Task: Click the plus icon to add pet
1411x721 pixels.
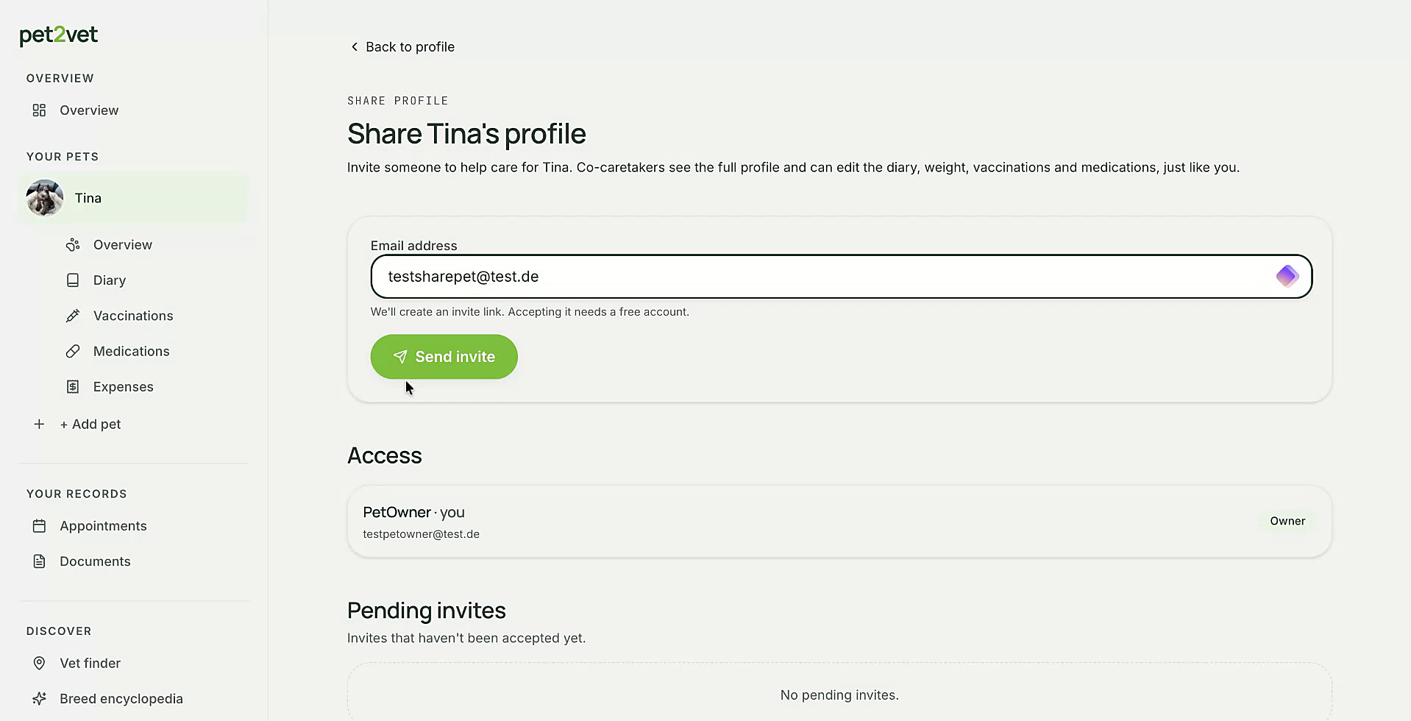Action: (x=39, y=424)
